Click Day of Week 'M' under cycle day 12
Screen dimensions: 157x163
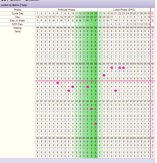pos(80,21)
